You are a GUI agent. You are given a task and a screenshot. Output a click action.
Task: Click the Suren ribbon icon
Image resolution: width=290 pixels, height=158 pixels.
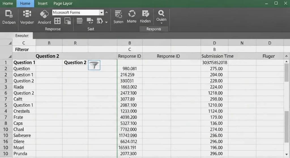tap(118, 14)
